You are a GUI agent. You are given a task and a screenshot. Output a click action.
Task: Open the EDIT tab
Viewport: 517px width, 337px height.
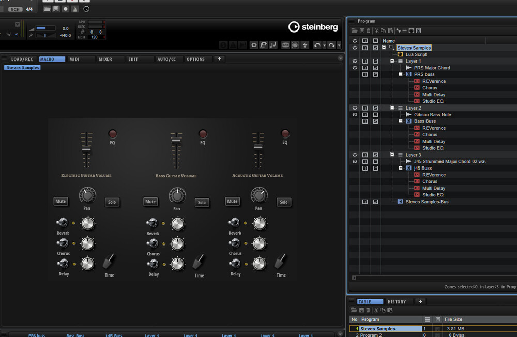click(x=133, y=59)
